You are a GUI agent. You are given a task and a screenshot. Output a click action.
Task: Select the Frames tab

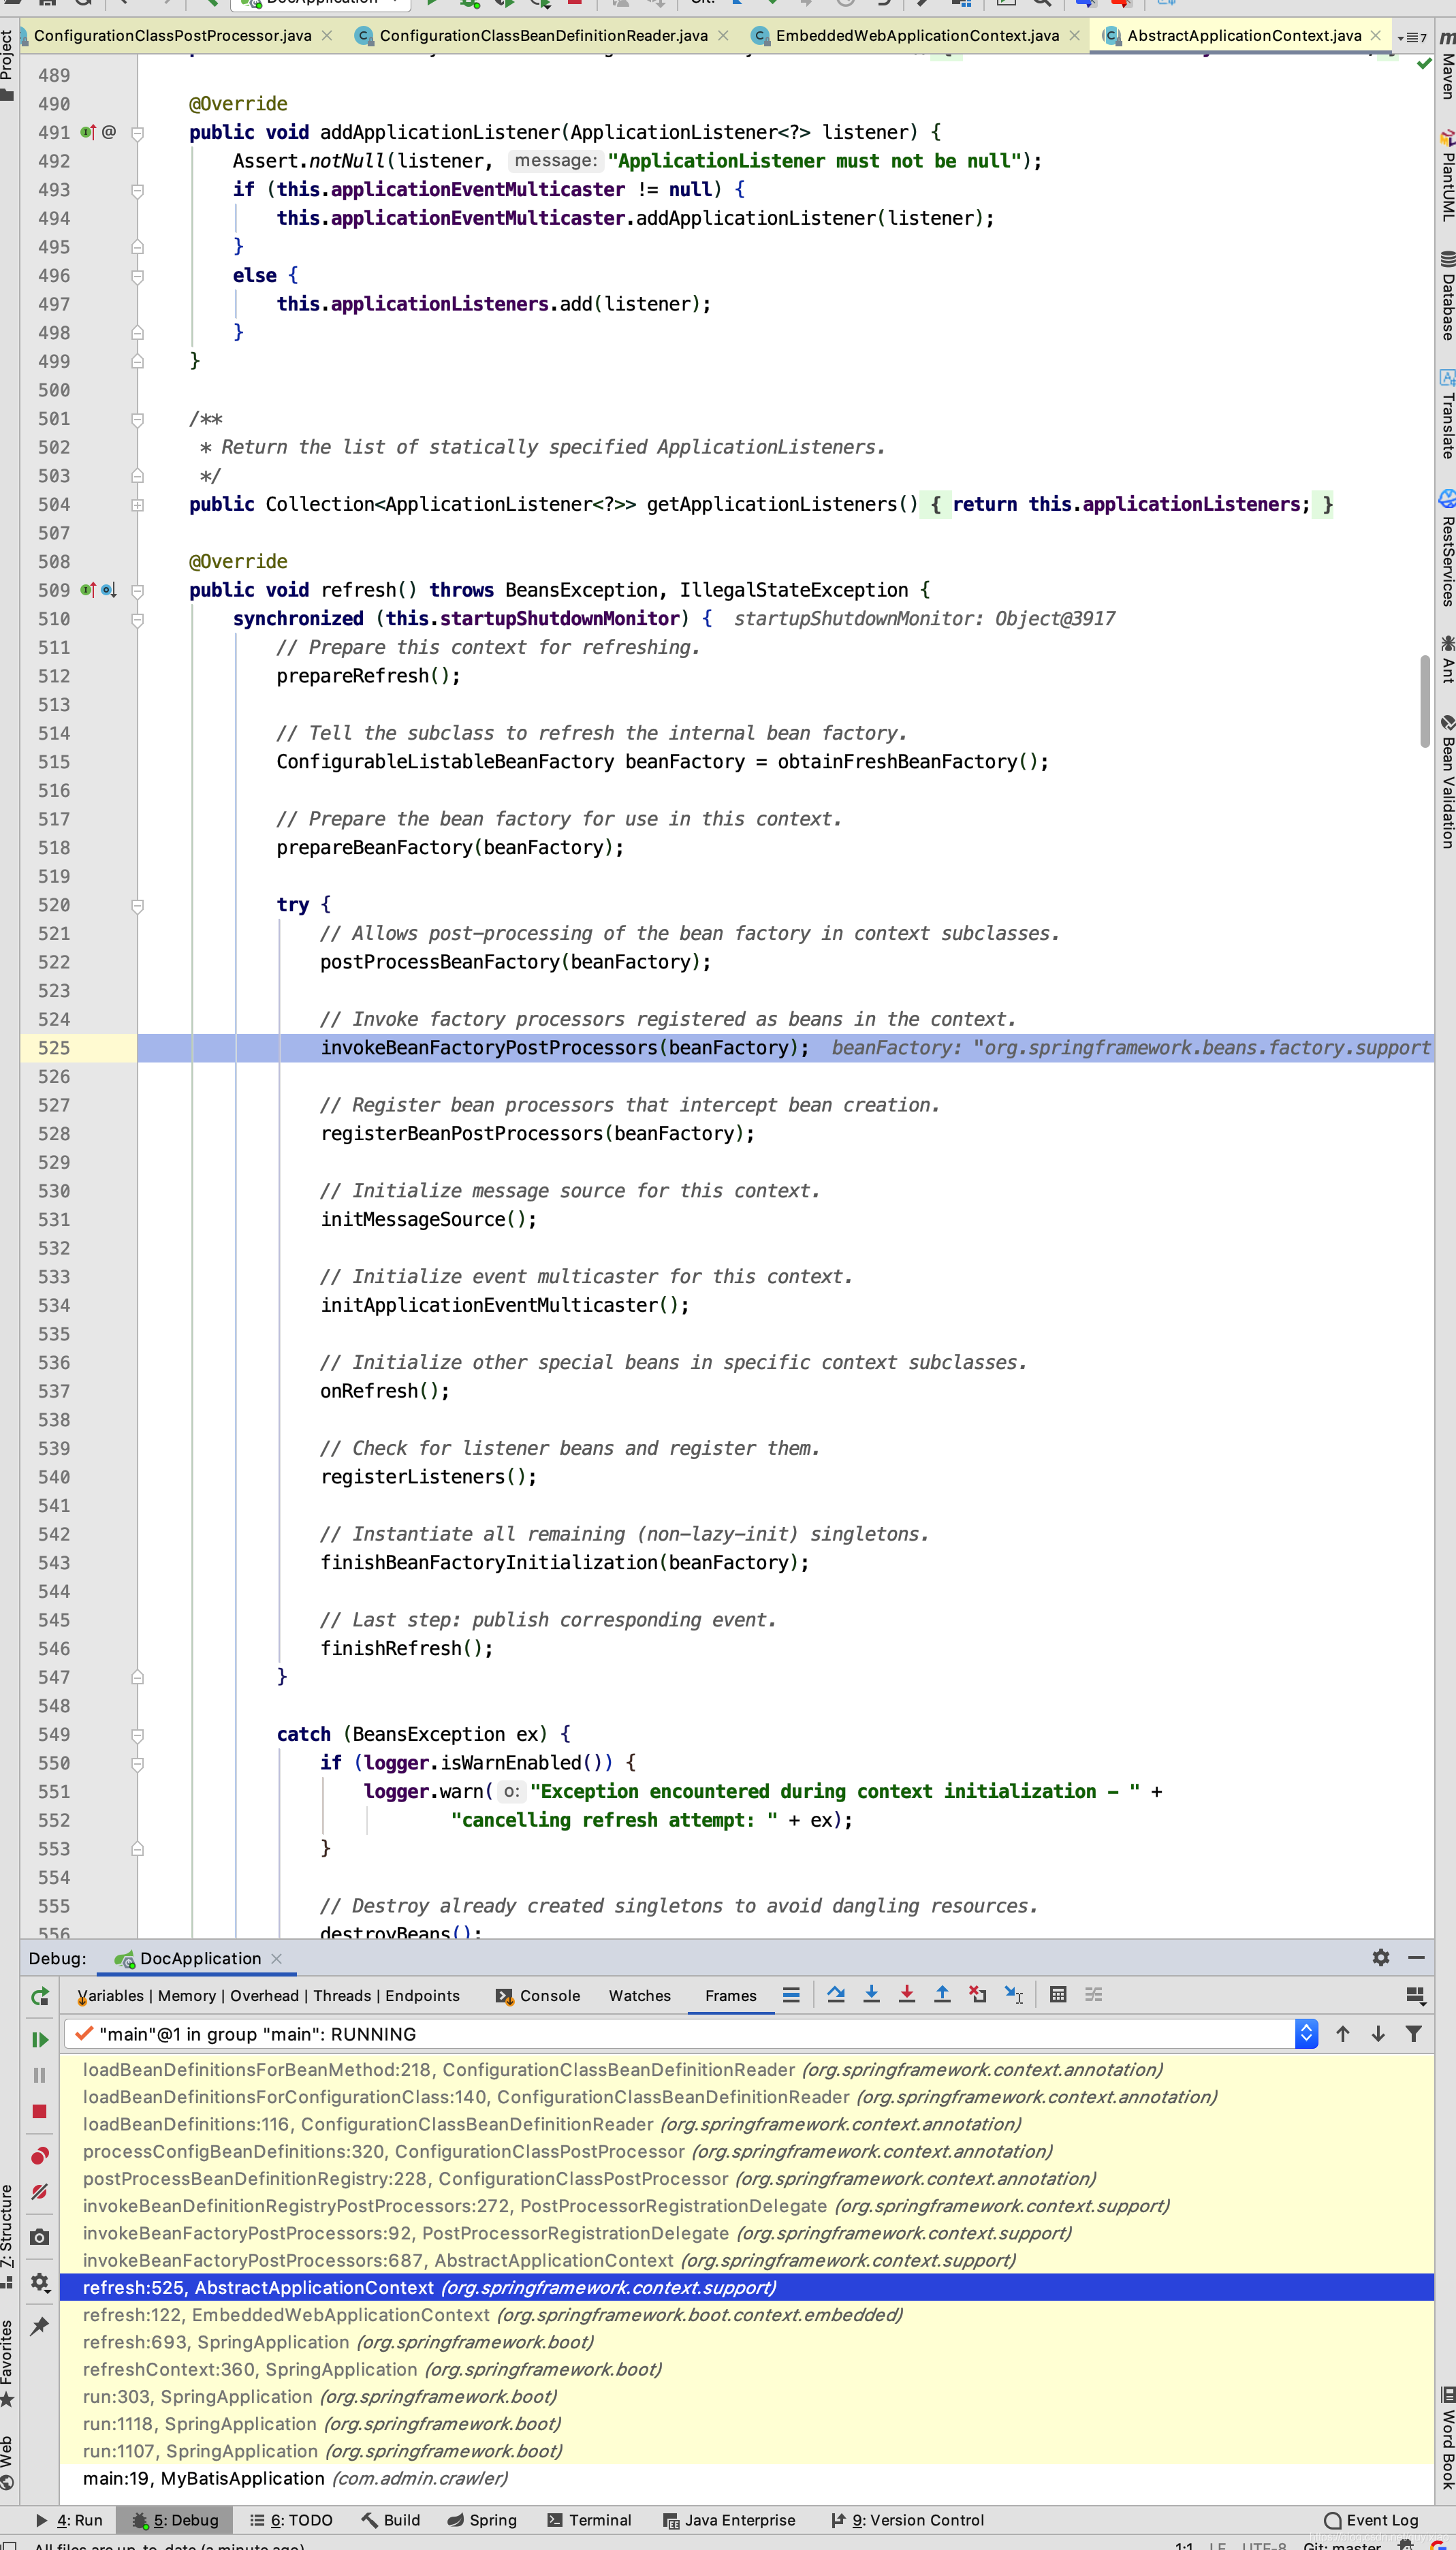click(x=730, y=1996)
